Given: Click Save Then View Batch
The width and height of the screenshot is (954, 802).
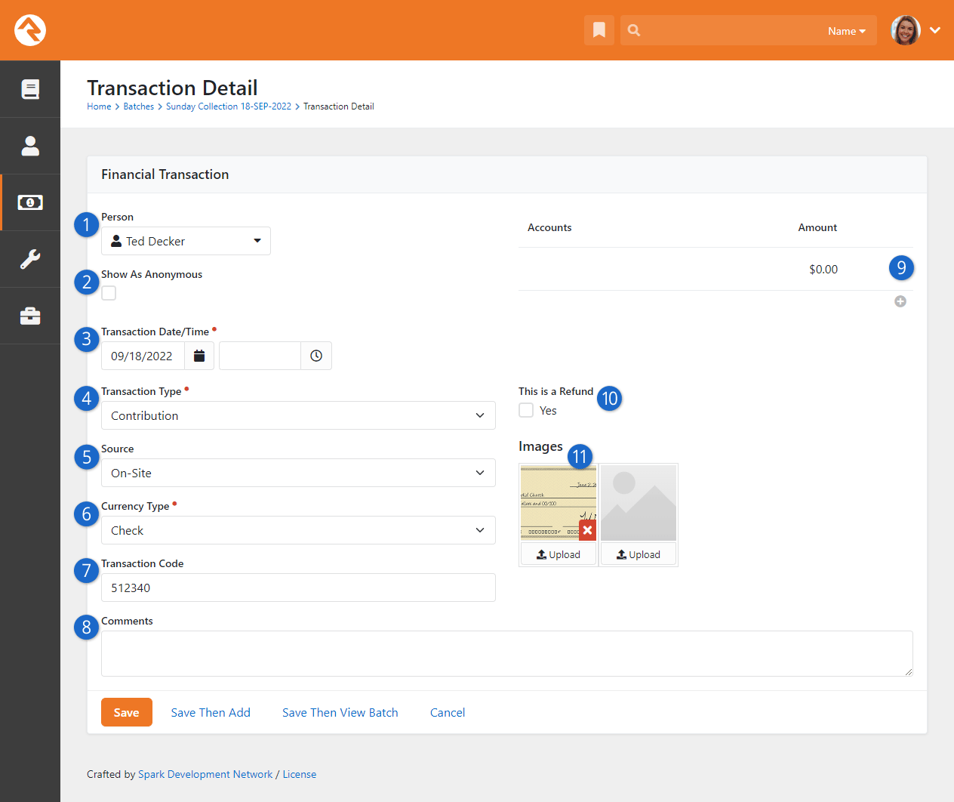Looking at the screenshot, I should coord(340,712).
